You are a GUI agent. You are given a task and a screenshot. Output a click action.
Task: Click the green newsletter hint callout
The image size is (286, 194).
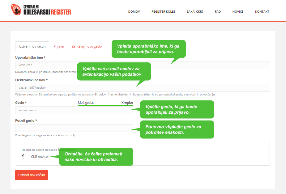(x=96, y=157)
